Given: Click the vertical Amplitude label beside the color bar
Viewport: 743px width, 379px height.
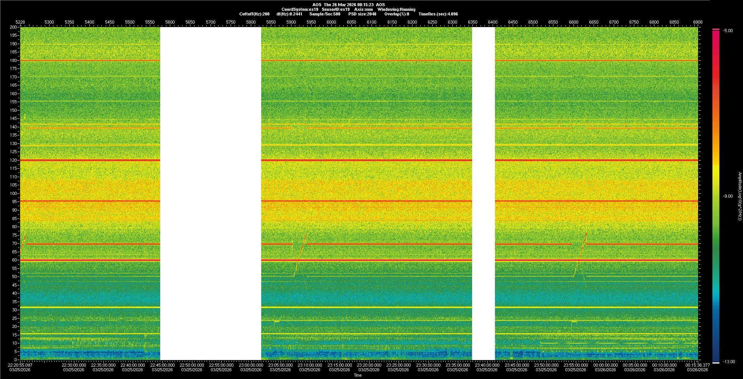Looking at the screenshot, I should (x=739, y=196).
